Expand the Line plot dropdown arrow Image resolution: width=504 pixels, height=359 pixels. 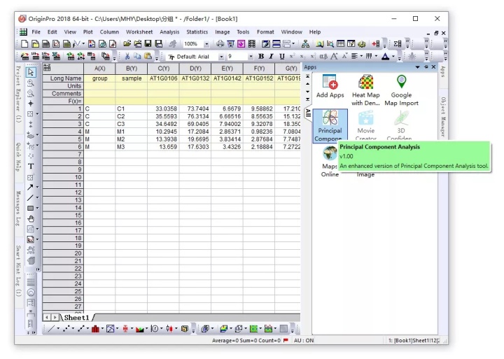click(58, 328)
